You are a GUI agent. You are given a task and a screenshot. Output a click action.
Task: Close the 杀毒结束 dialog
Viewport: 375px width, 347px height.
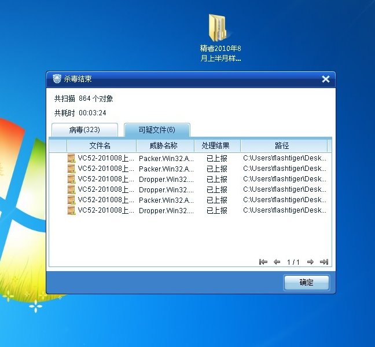coord(326,79)
